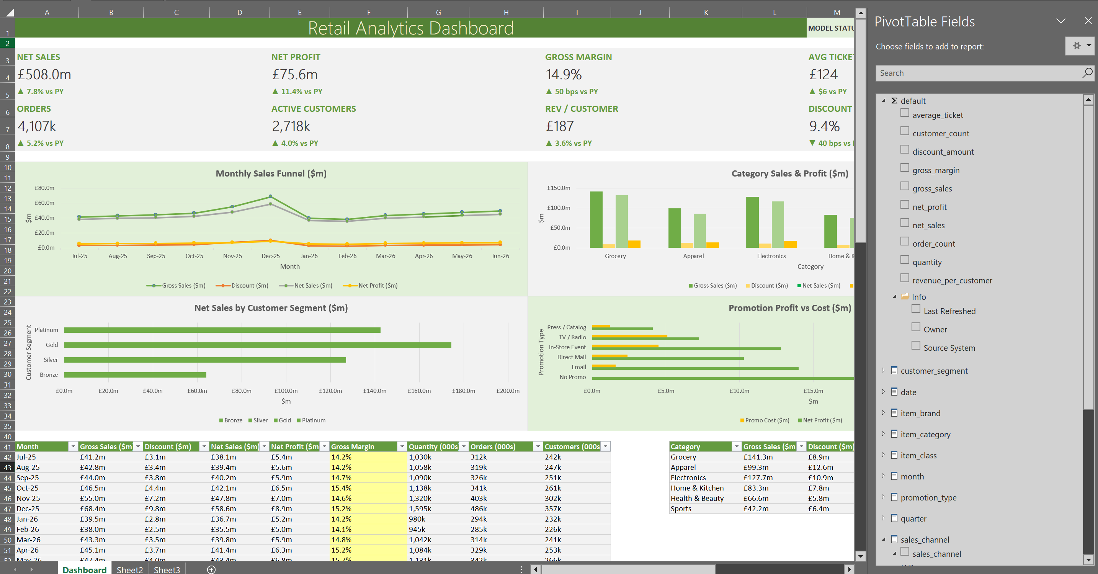Collapse the Info folder
The width and height of the screenshot is (1098, 574).
[x=894, y=296]
